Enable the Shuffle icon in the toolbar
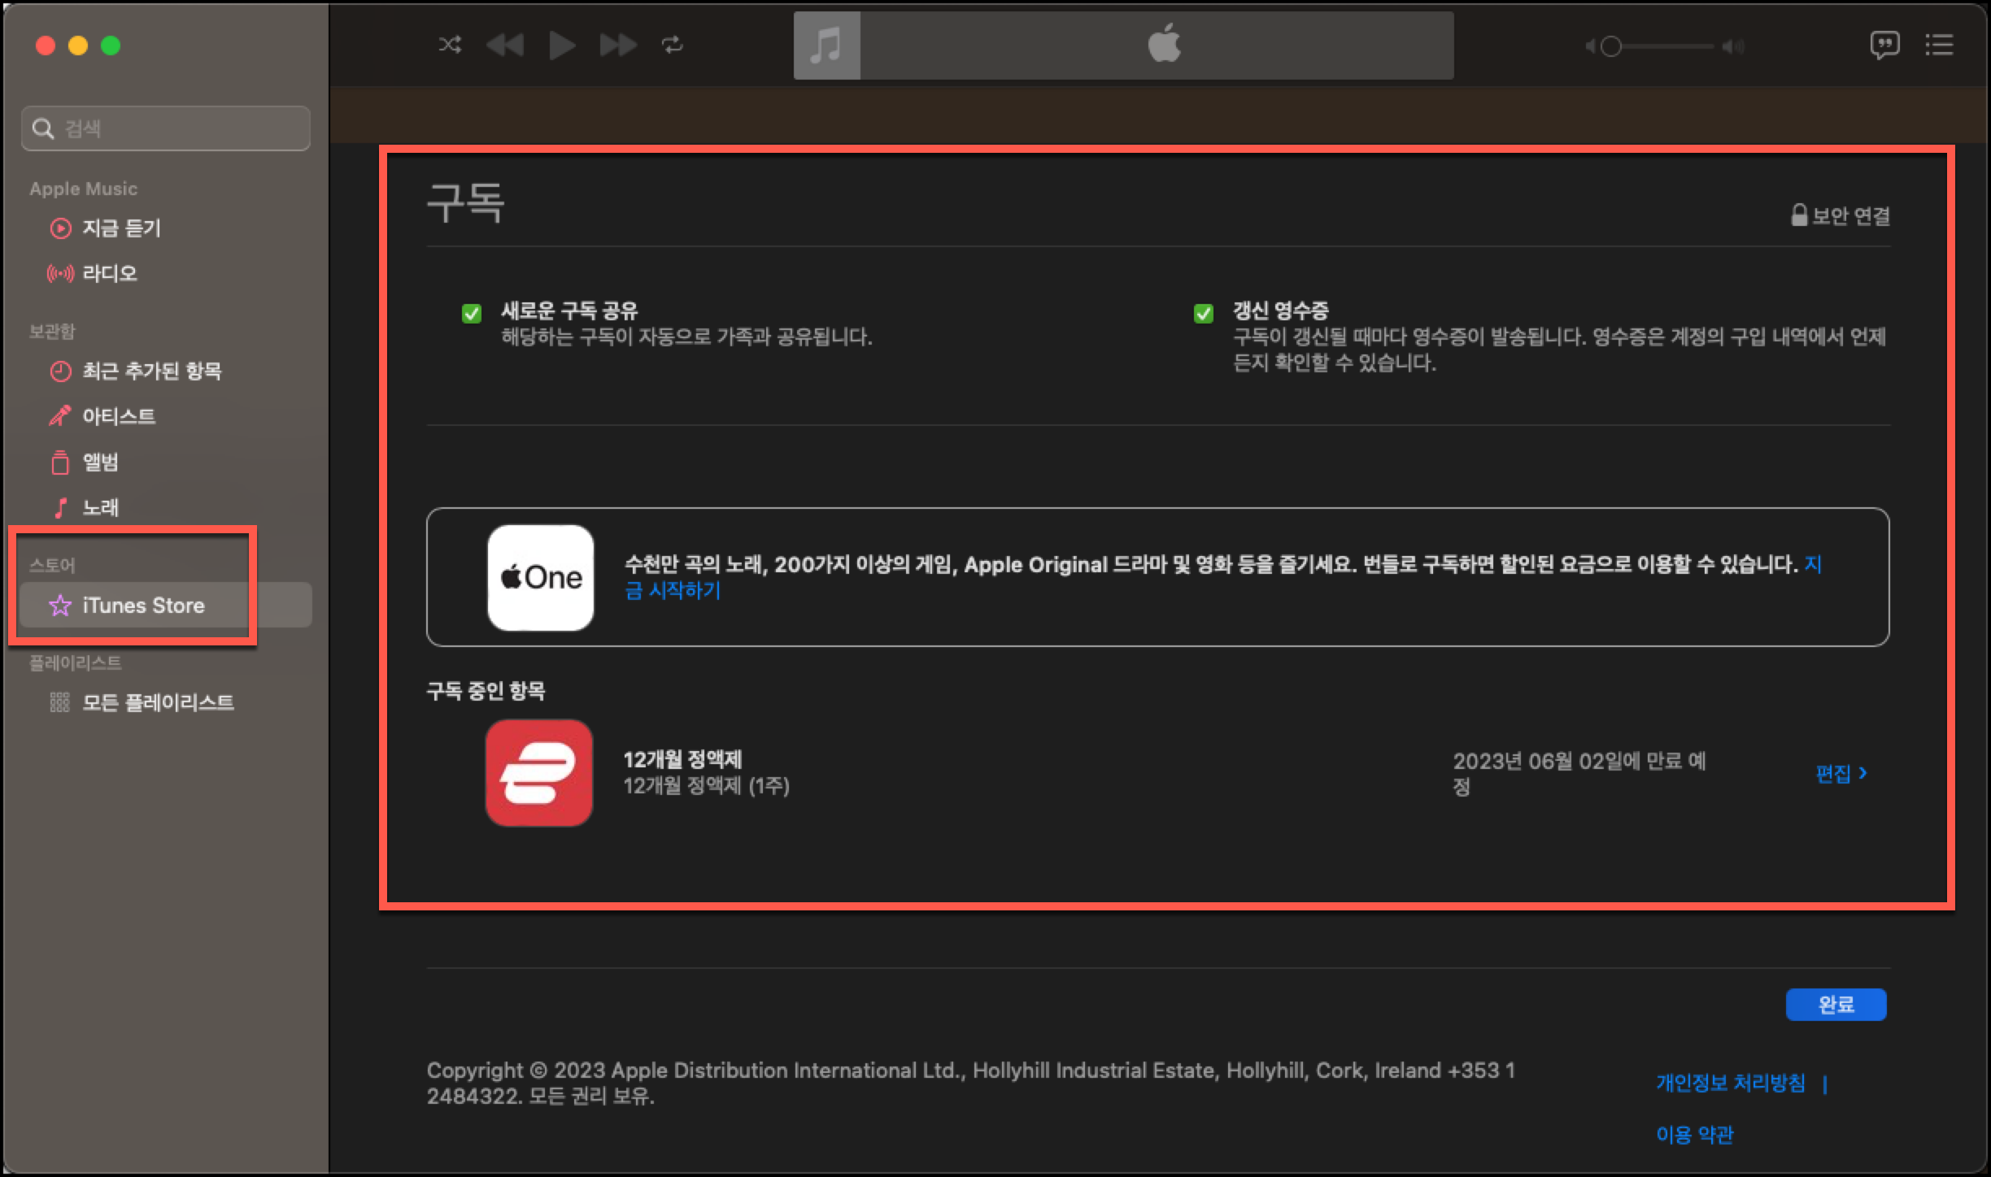1991x1177 pixels. click(x=449, y=46)
